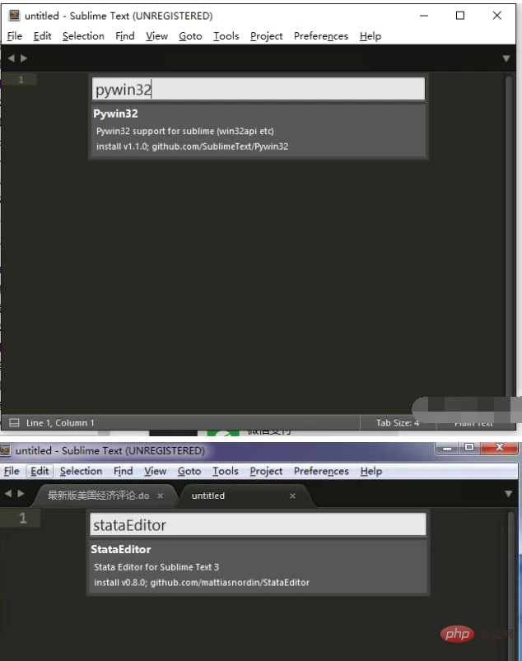Select StataEditor package result

[x=258, y=567]
